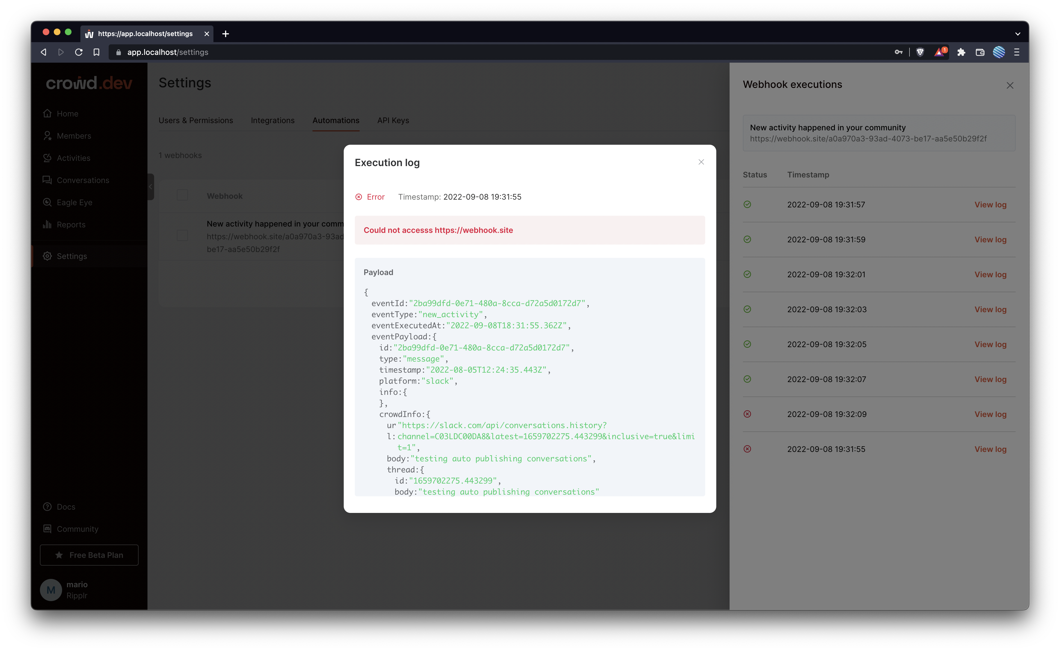The image size is (1060, 651).
Task: Close the Execution log modal
Action: pyautogui.click(x=701, y=162)
